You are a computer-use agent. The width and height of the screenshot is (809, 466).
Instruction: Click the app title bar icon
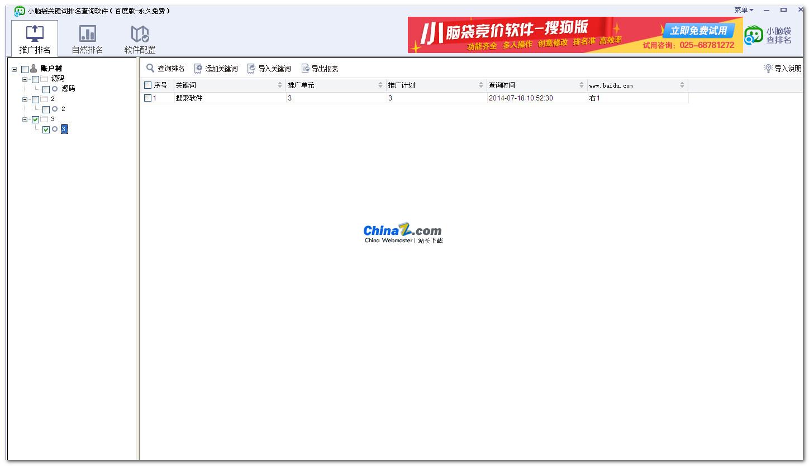(x=20, y=11)
